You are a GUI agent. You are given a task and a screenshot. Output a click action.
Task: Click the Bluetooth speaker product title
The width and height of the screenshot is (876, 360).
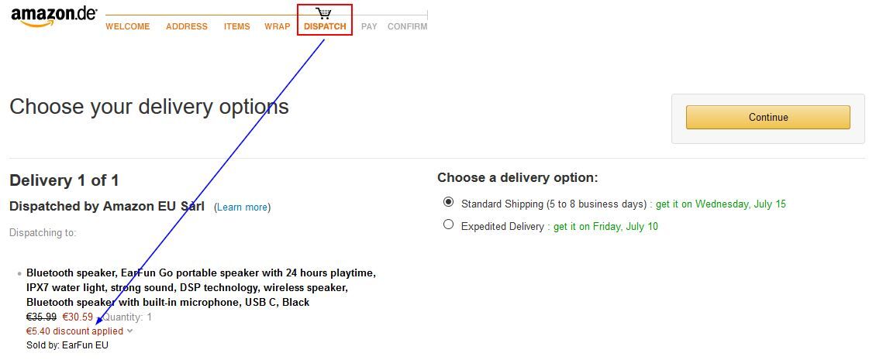[x=201, y=287]
